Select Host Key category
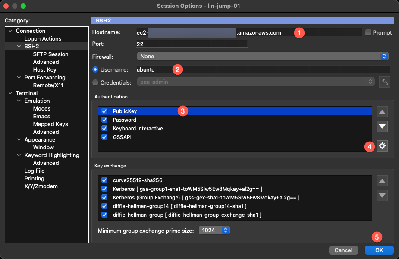 [44, 70]
